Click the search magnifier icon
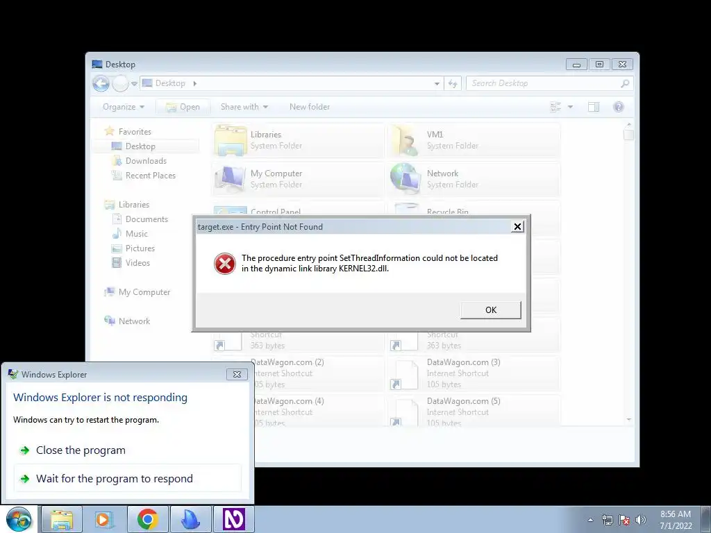This screenshot has width=711, height=533. pyautogui.click(x=625, y=83)
